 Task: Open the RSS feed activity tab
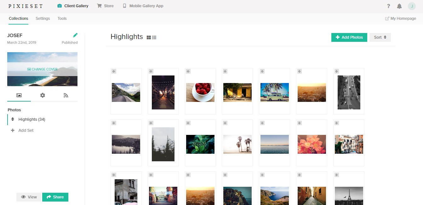66,95
